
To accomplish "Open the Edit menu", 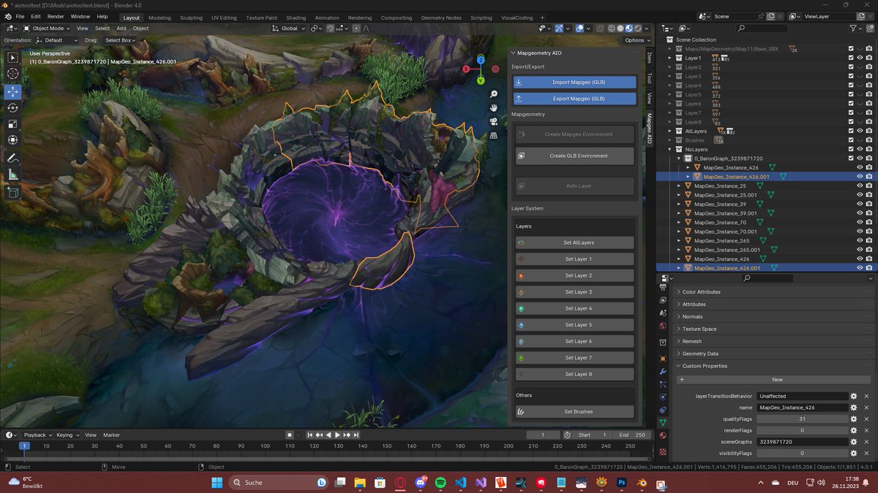I will pyautogui.click(x=36, y=16).
